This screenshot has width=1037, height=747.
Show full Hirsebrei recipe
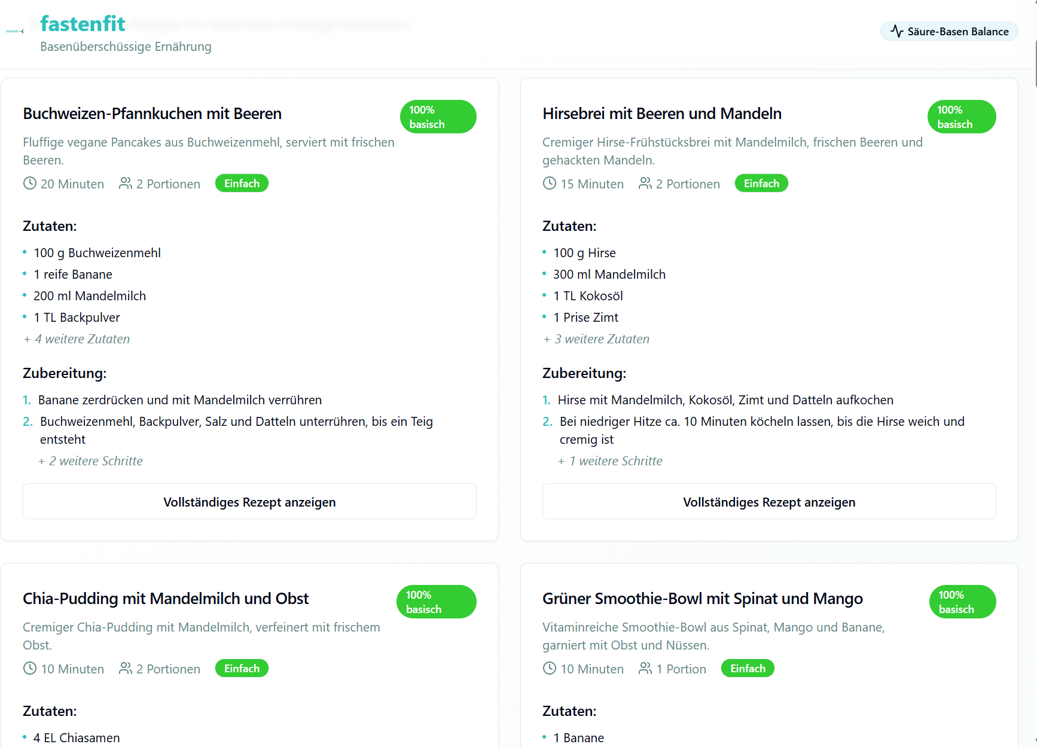(769, 501)
